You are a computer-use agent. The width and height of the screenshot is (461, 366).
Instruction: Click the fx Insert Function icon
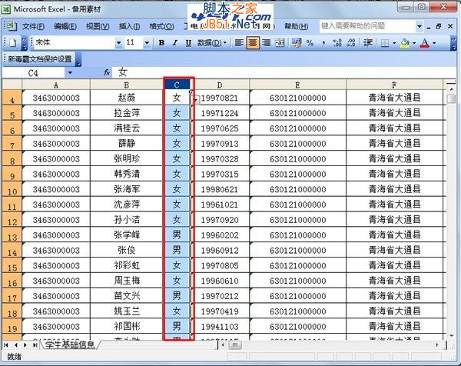pos(107,72)
